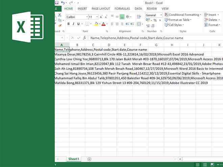The height and width of the screenshot is (167, 223).
Task: Expand the General number format dropdown
Action: 153,15
